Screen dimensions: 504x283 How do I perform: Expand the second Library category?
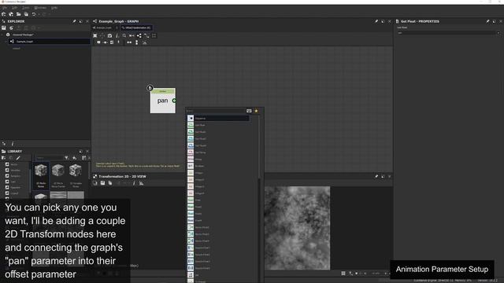click(x=7, y=170)
